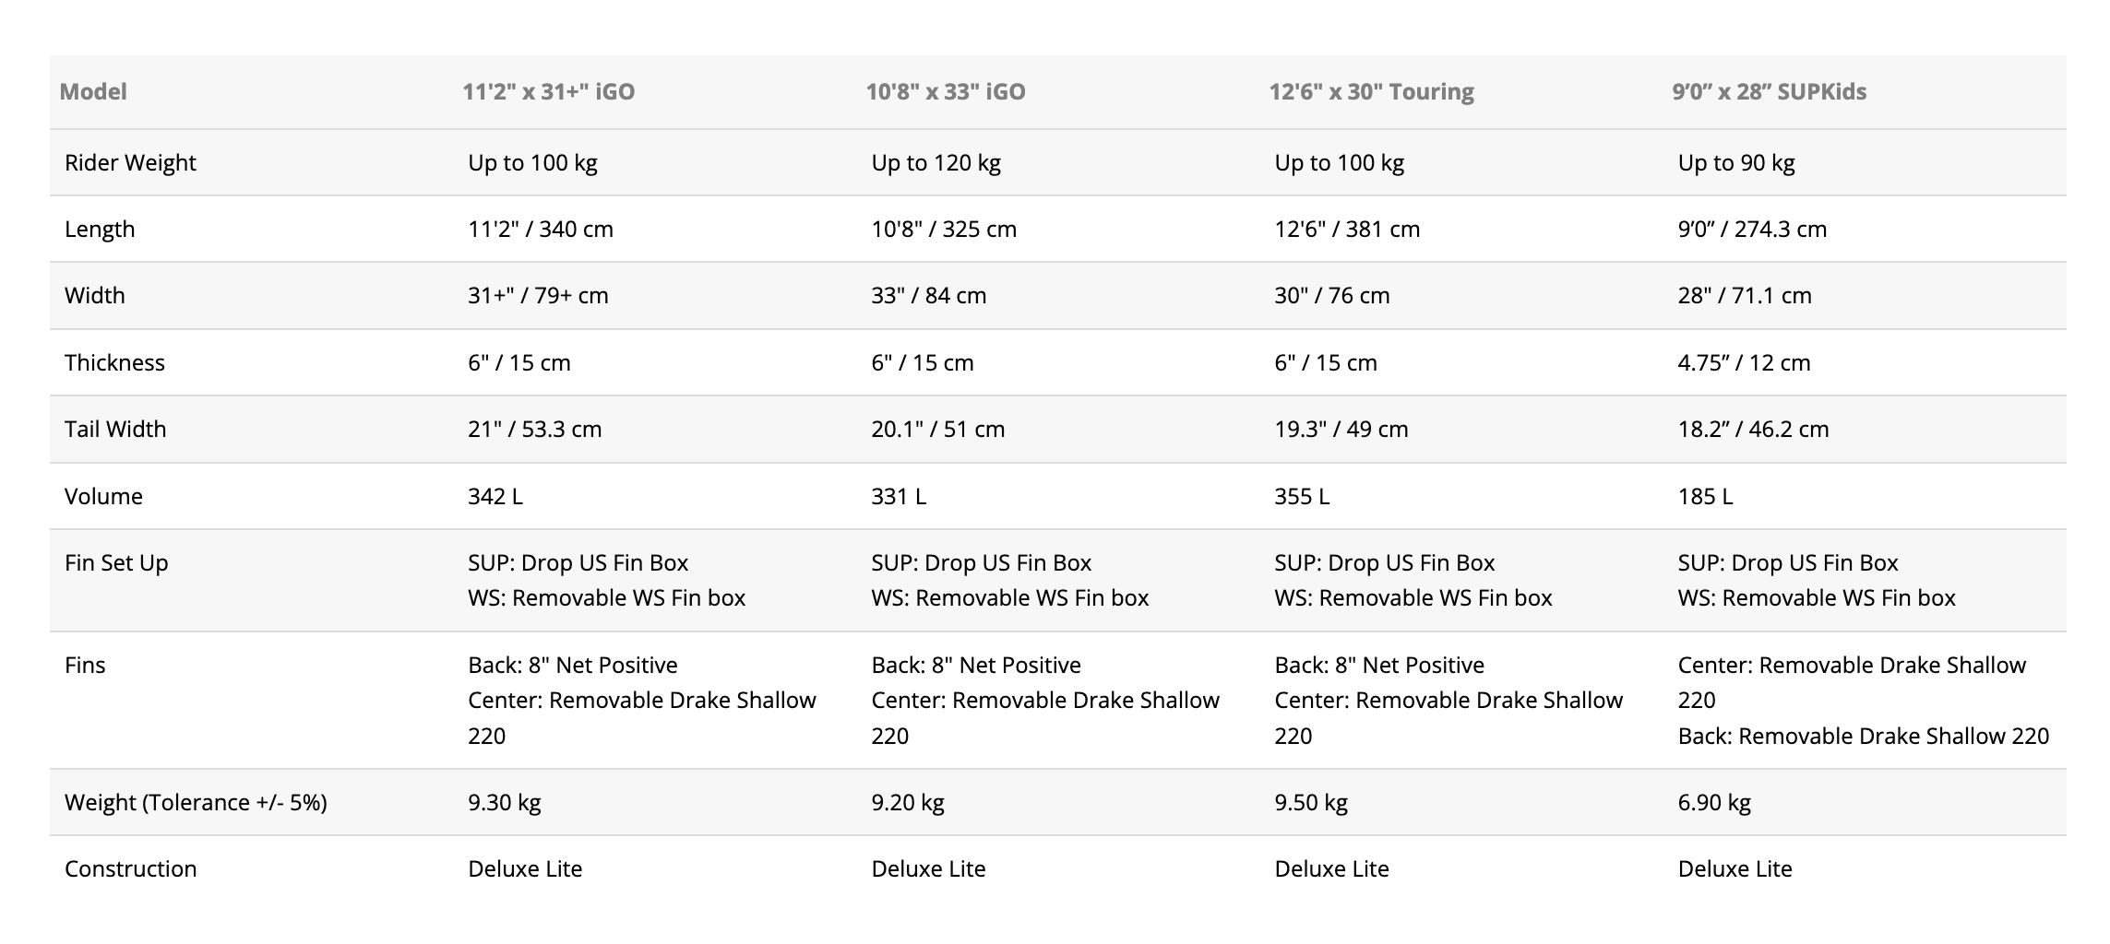
Task: Click the 6.90 kg weight value
Action: pyautogui.click(x=1713, y=802)
